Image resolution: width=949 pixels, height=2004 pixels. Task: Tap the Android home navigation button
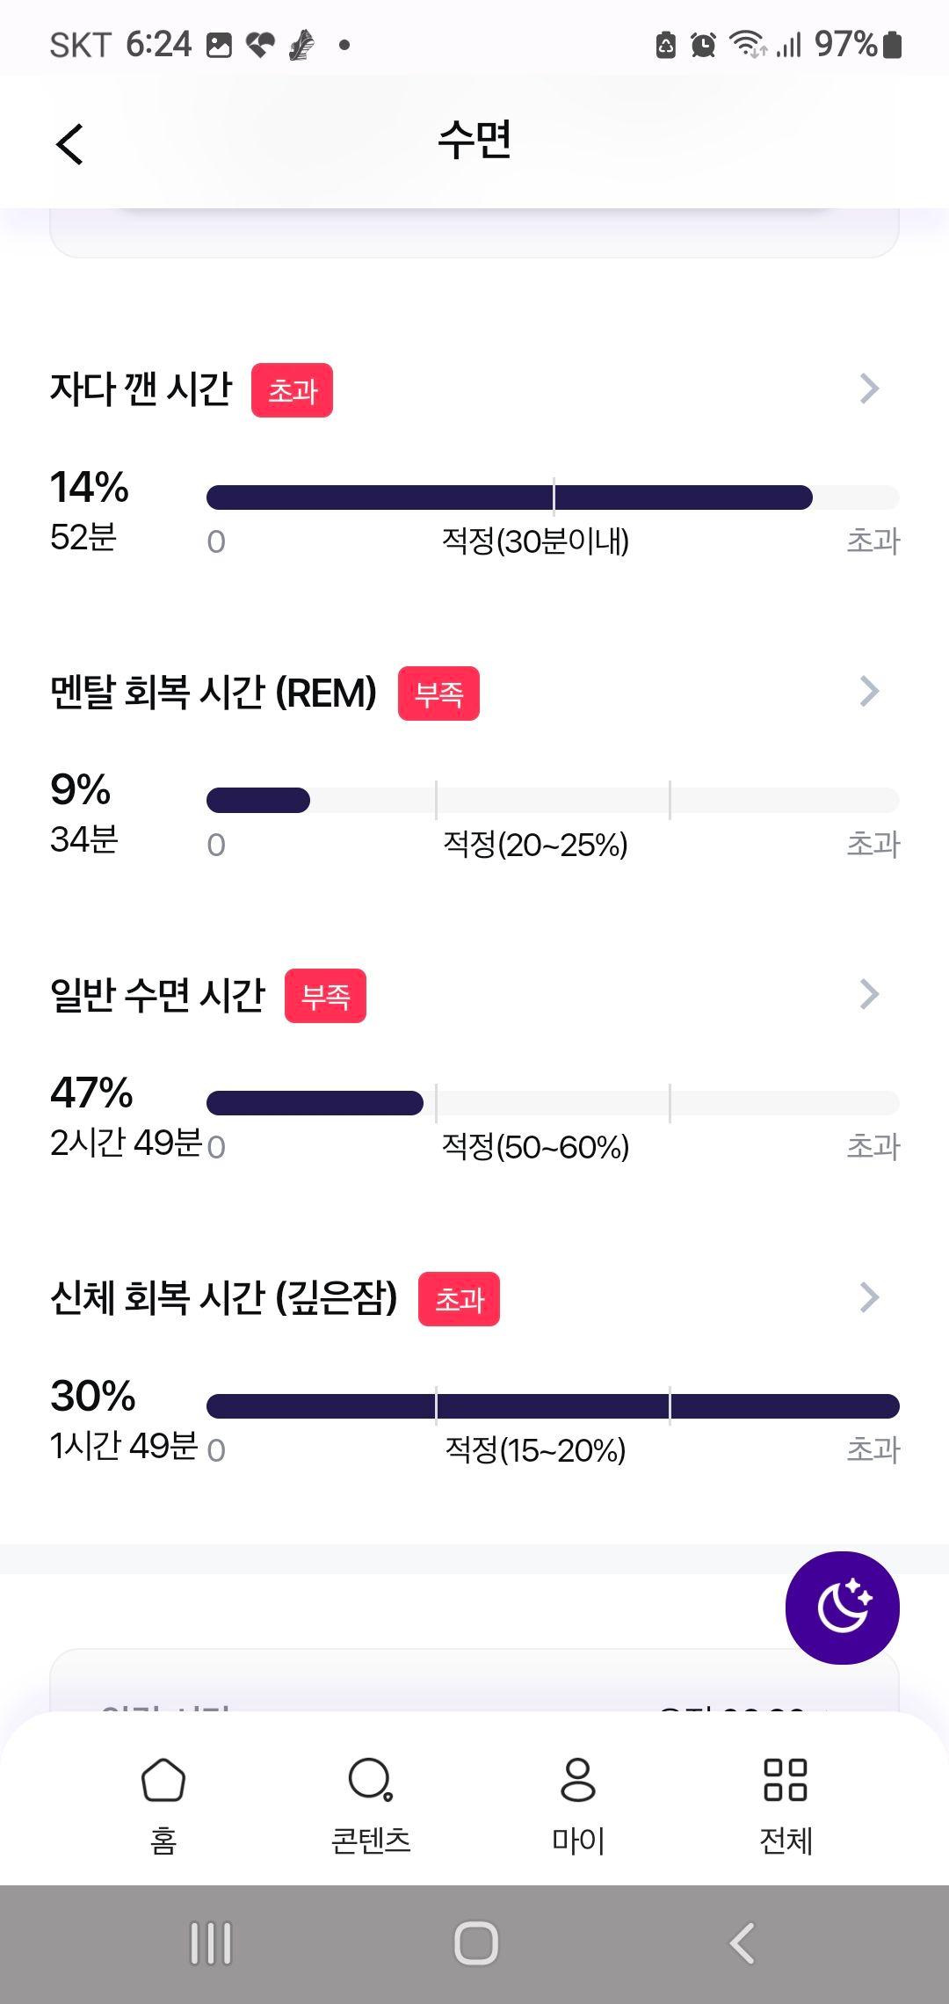pos(475,1943)
